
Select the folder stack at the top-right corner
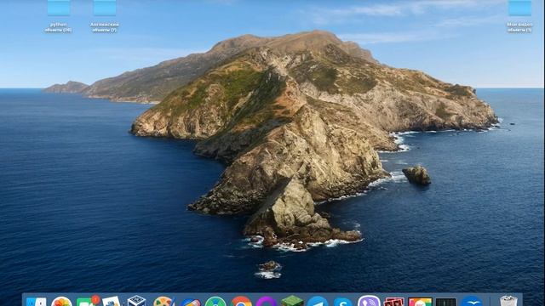coord(519,16)
